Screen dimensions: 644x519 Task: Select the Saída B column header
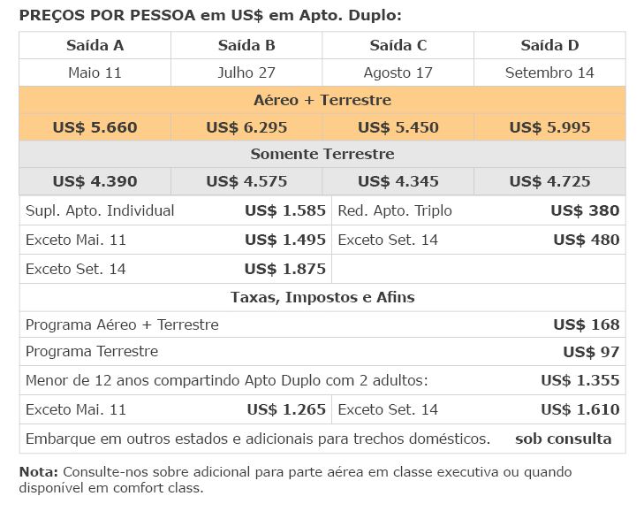(x=246, y=45)
